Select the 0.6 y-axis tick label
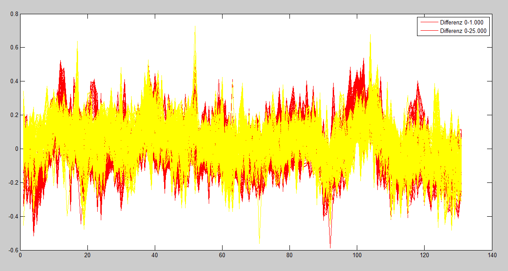This screenshot has width=508, height=271. pyautogui.click(x=14, y=48)
